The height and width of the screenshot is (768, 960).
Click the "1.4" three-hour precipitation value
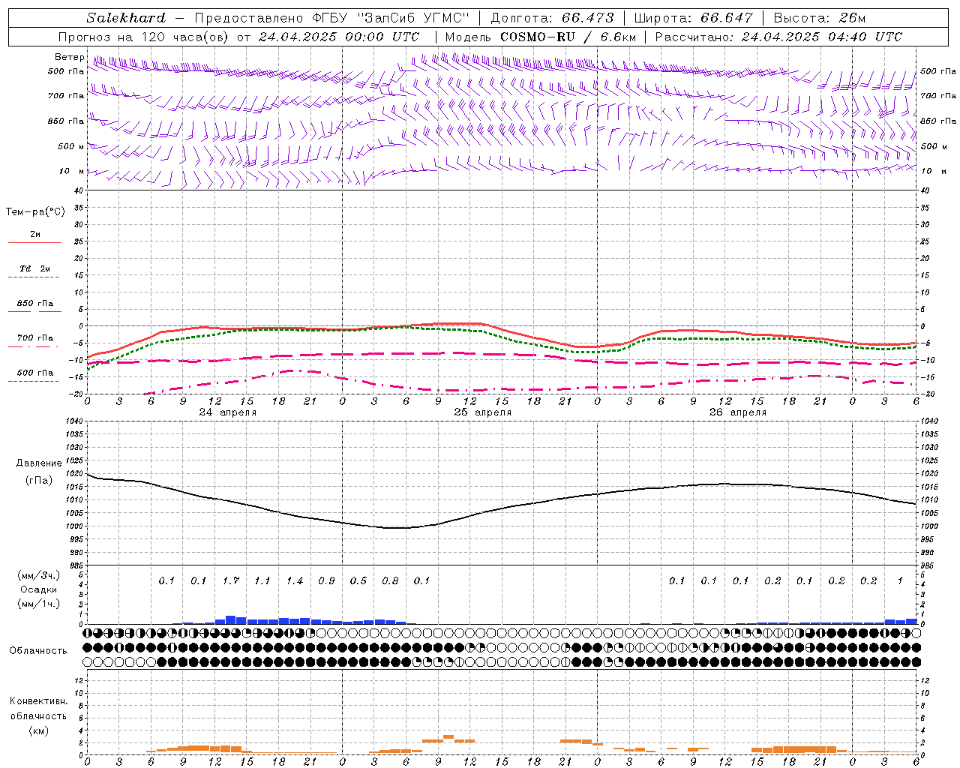(295, 580)
